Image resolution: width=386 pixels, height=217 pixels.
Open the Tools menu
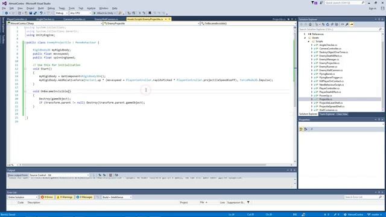71,8
